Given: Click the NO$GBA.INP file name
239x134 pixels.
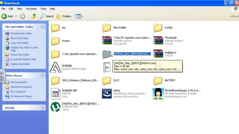Looking at the screenshot, I should 69,90.
